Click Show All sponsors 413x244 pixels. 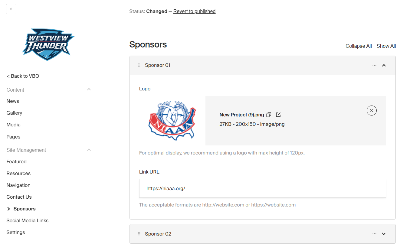pyautogui.click(x=386, y=46)
